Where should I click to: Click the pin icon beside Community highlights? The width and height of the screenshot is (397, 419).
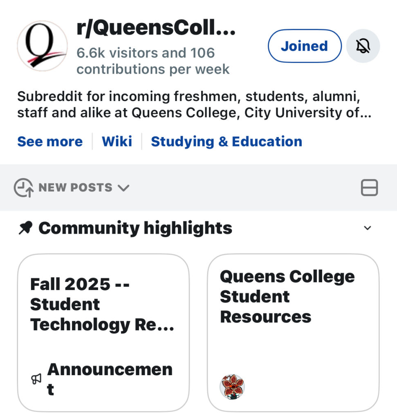coord(25,228)
